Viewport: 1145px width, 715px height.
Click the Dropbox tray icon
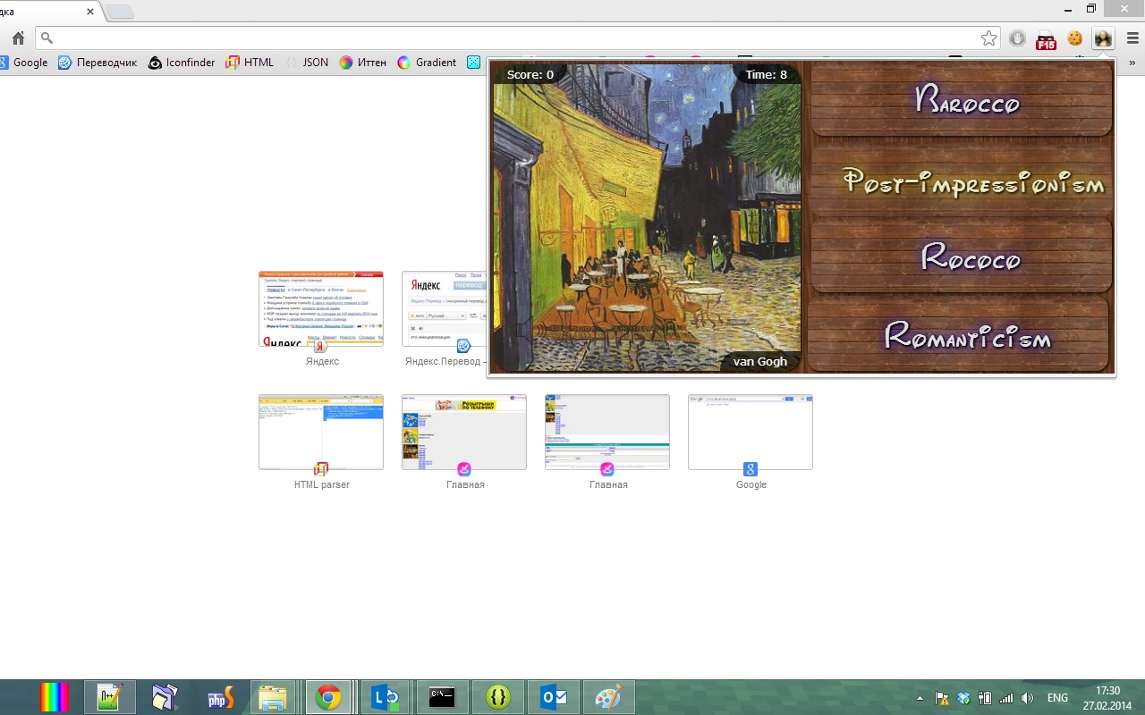pyautogui.click(x=963, y=698)
